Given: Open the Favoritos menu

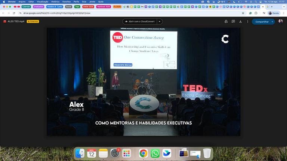Looking at the screenshot, I should (67, 1).
